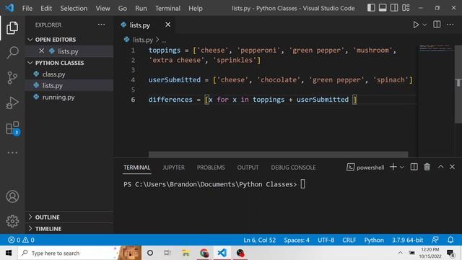Split the editor right
This screenshot has height=260, width=462.
tap(437, 25)
